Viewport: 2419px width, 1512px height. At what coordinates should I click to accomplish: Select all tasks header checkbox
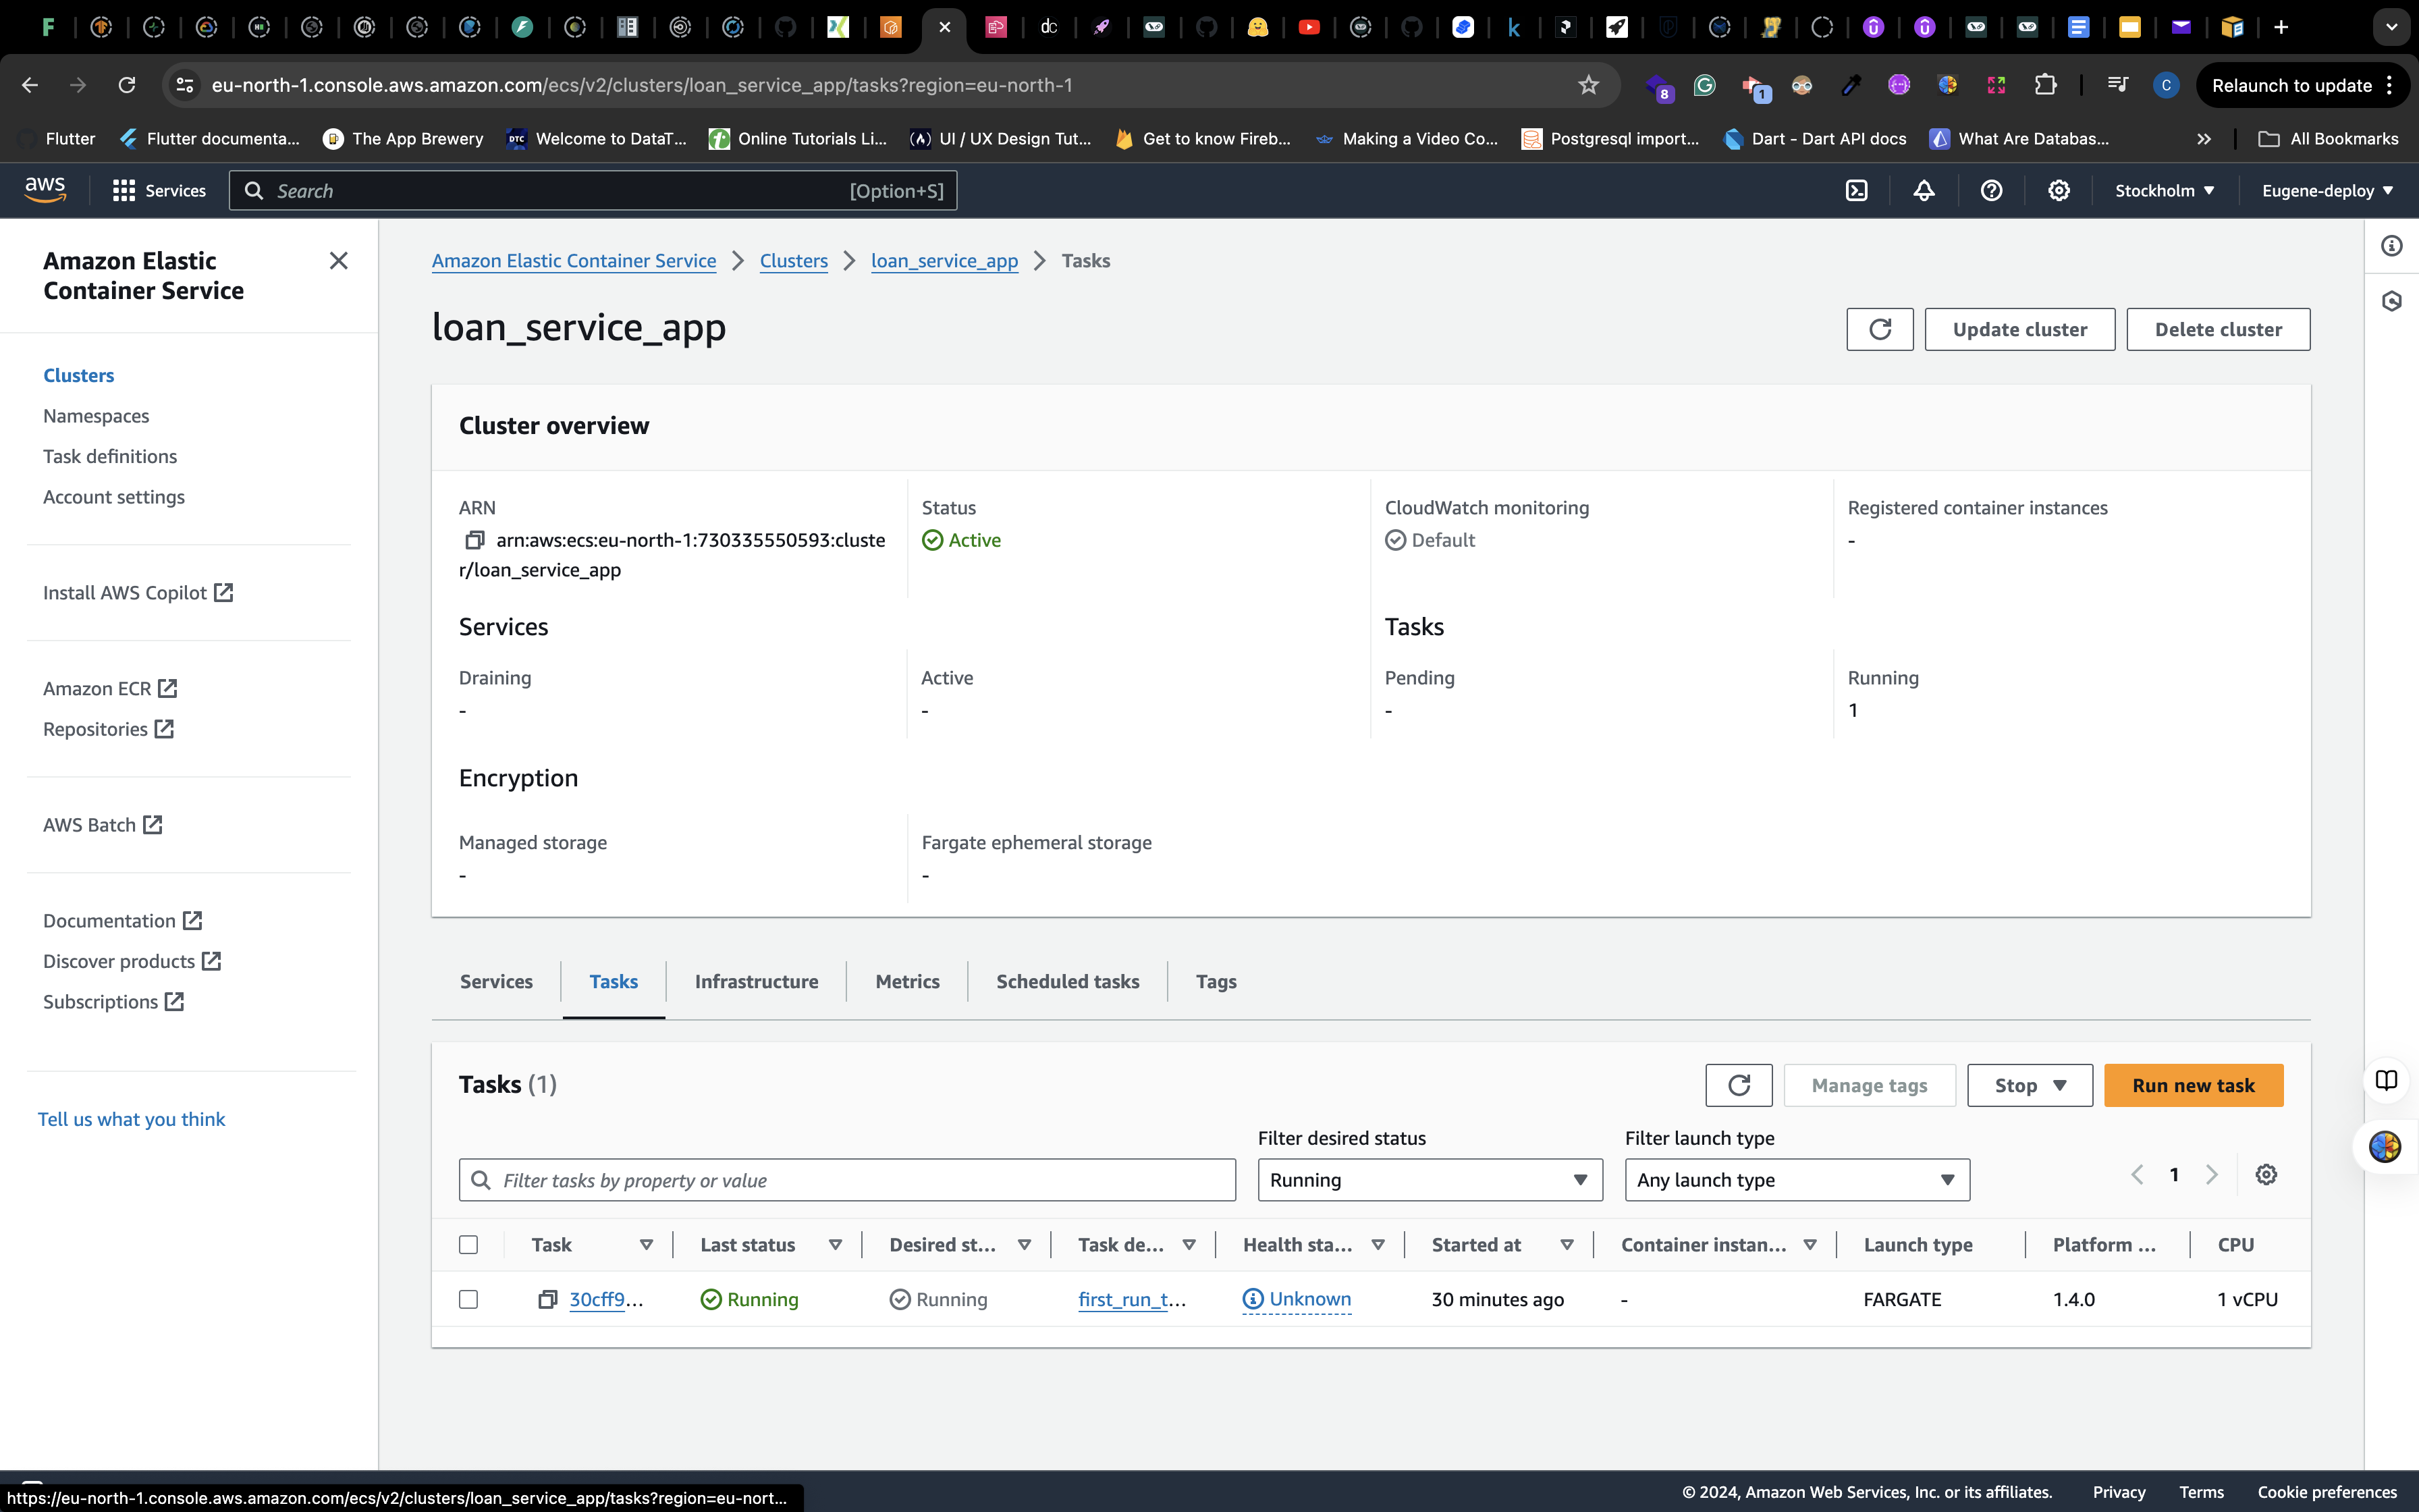pyautogui.click(x=468, y=1245)
